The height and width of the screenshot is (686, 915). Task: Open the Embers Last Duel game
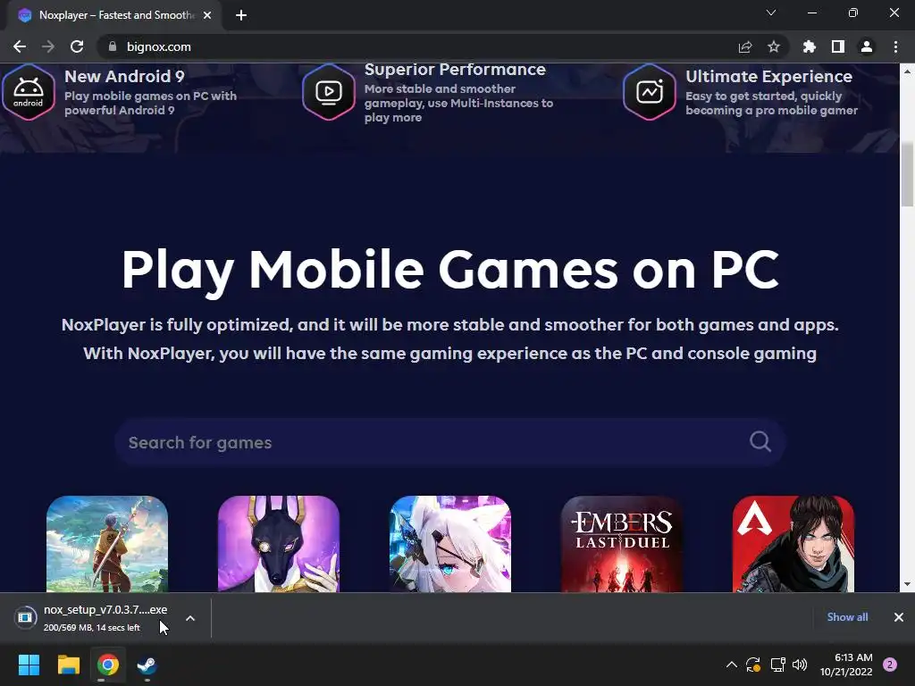tap(622, 544)
